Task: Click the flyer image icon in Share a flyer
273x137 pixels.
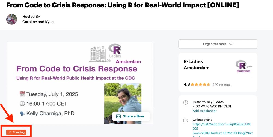Action: [118, 116]
